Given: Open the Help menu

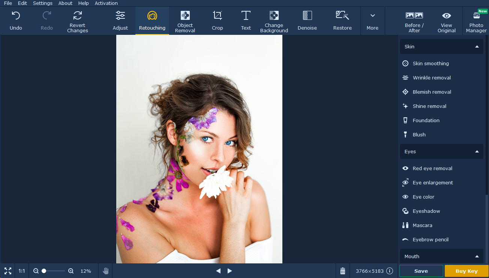Looking at the screenshot, I should click(84, 3).
